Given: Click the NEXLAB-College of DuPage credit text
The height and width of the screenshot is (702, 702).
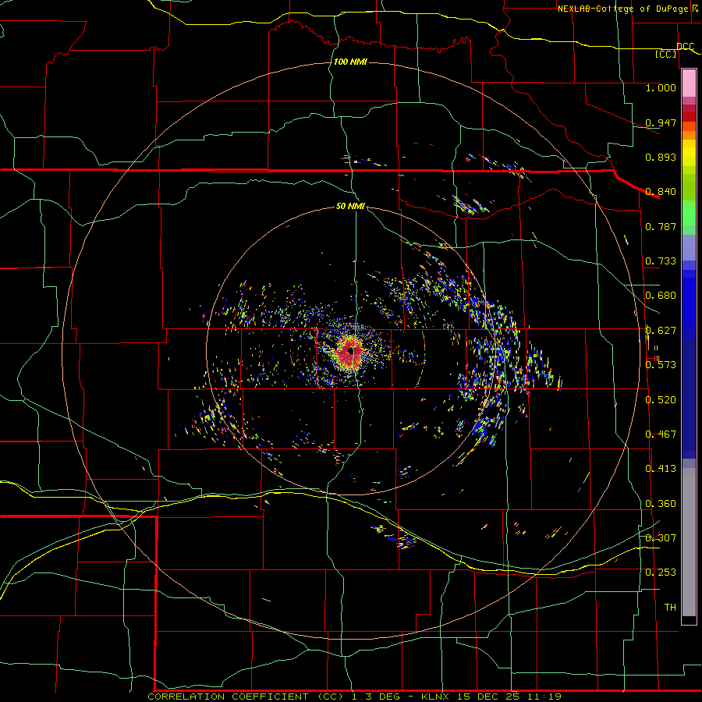Looking at the screenshot, I should [x=622, y=9].
